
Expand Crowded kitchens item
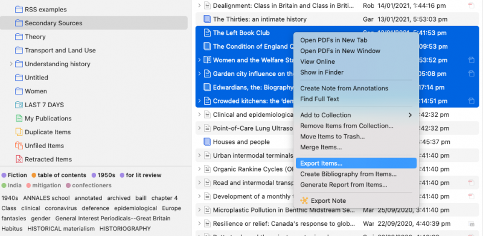(x=199, y=101)
